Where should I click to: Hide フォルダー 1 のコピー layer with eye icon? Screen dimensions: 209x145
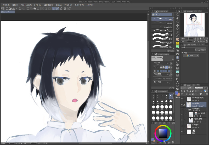182,105
